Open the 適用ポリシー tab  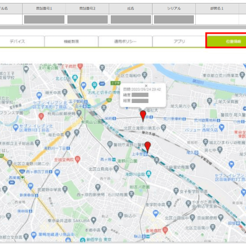(125, 41)
